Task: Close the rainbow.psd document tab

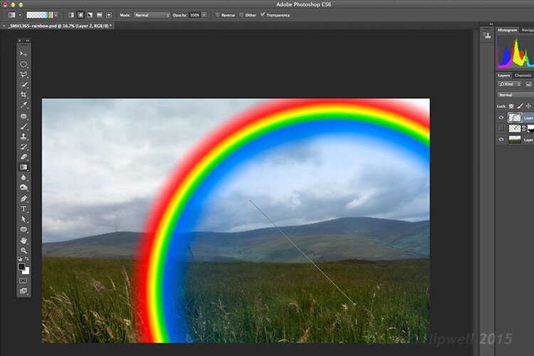Action: click(4, 26)
